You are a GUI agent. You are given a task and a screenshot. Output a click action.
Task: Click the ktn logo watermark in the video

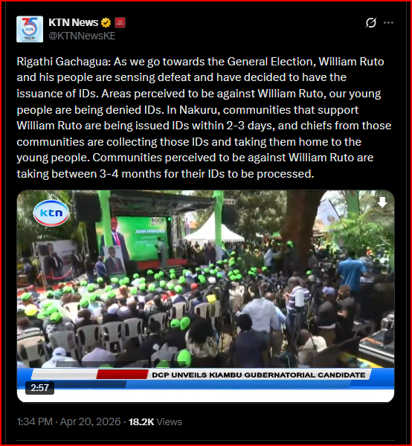(51, 213)
